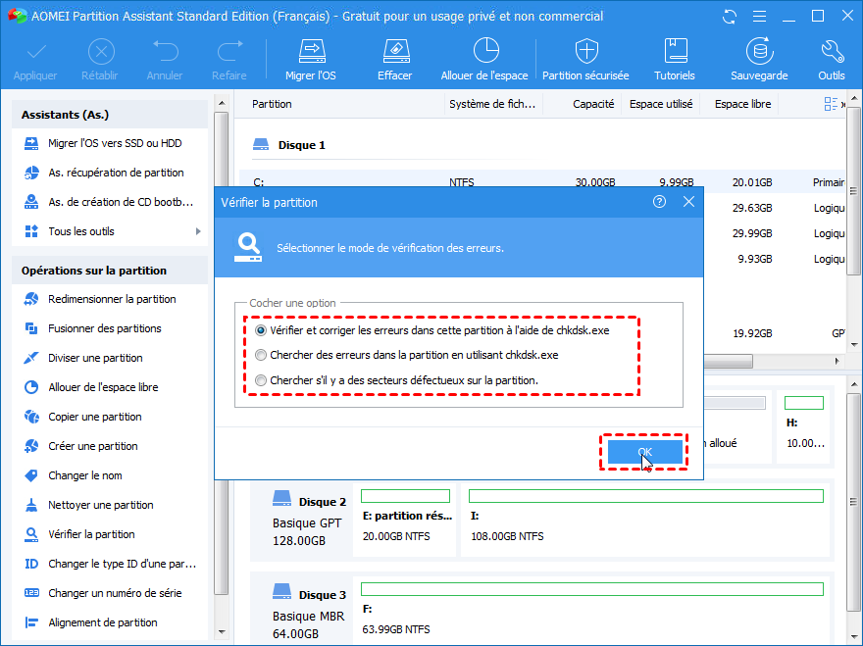The width and height of the screenshot is (863, 646).
Task: Click the refresh icon in title bar
Action: [730, 17]
